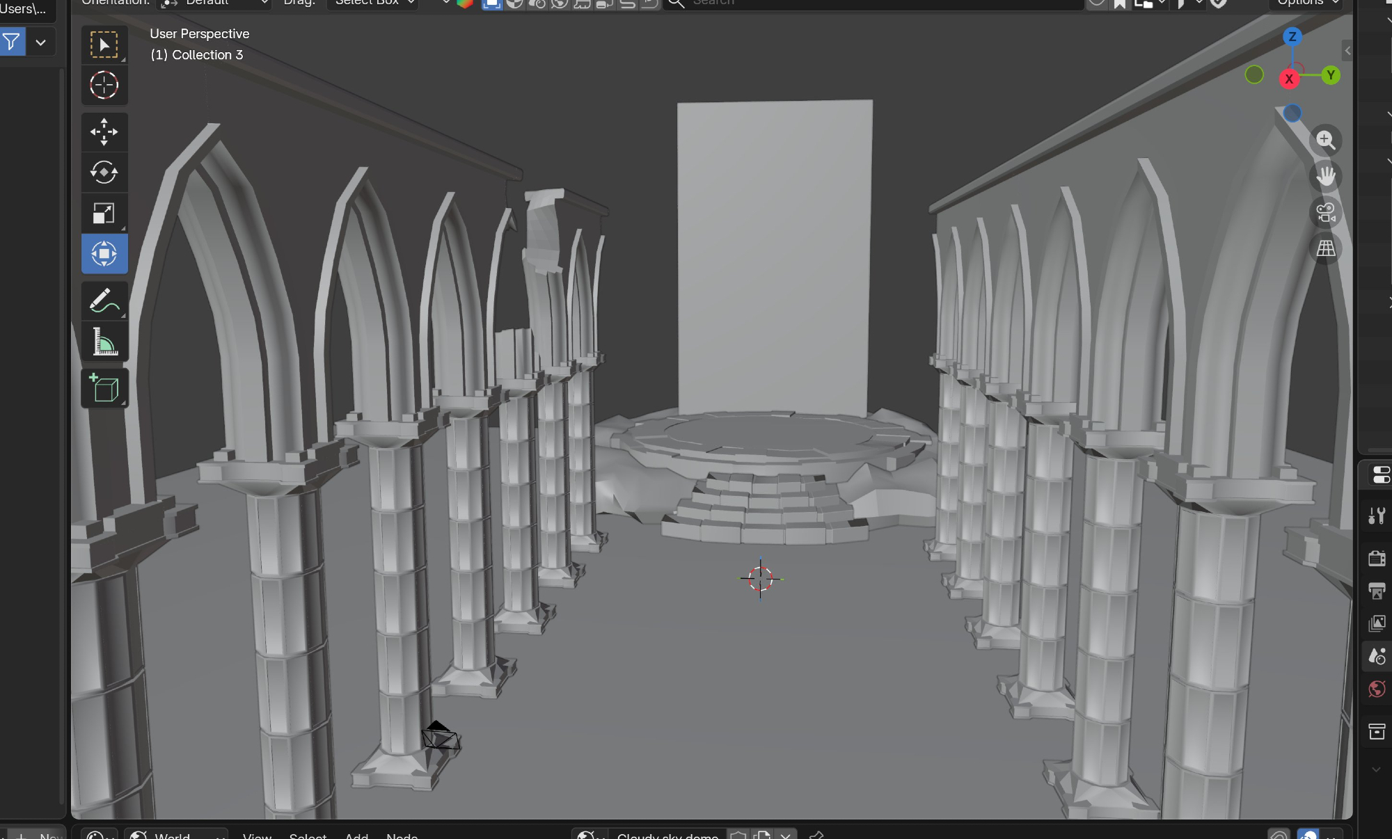Viewport: 1392px width, 839px height.
Task: Click the blue Z axis gizmo handle
Action: coord(1292,37)
